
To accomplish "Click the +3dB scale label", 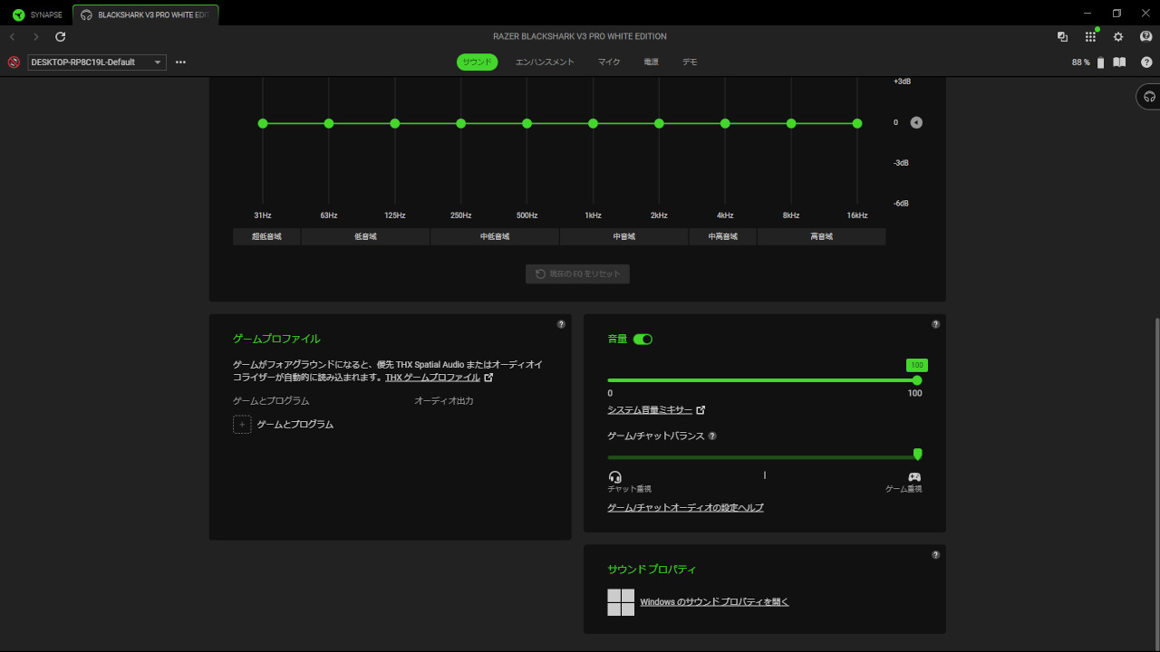I will pos(902,81).
